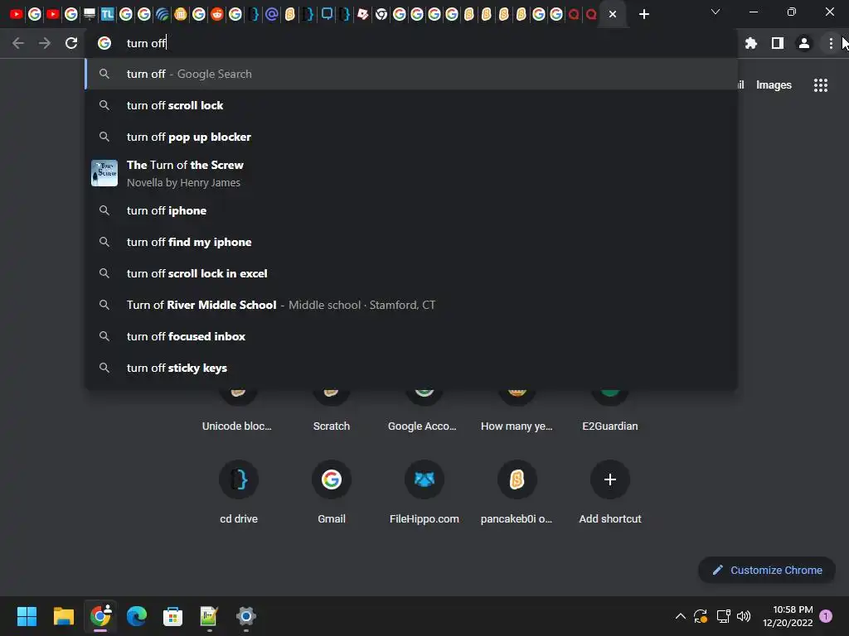Open the Chrome profile avatar menu
Image resolution: width=849 pixels, height=636 pixels.
pos(804,43)
